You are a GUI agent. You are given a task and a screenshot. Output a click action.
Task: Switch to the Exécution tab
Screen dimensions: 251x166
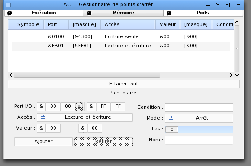[x=44, y=13]
